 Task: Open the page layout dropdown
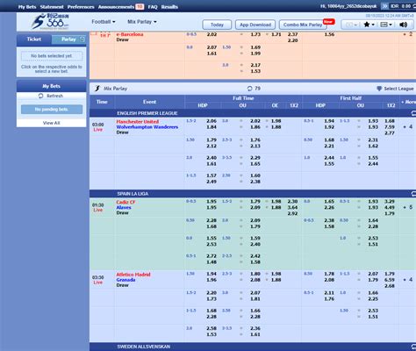(386, 25)
